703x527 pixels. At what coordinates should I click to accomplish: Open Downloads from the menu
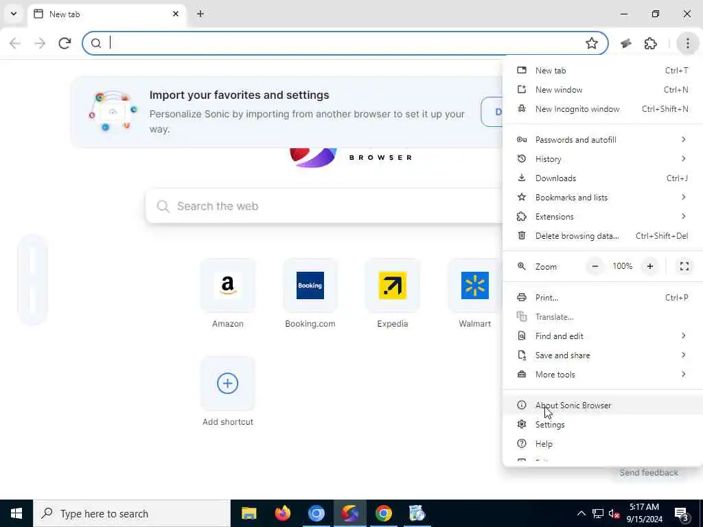click(603, 178)
